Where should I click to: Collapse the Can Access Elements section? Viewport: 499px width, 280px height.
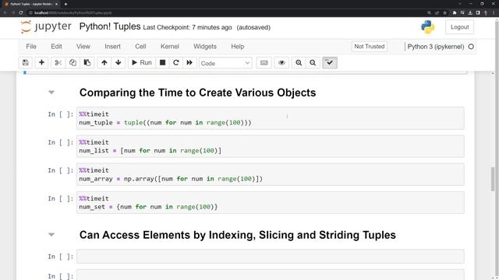(x=51, y=235)
